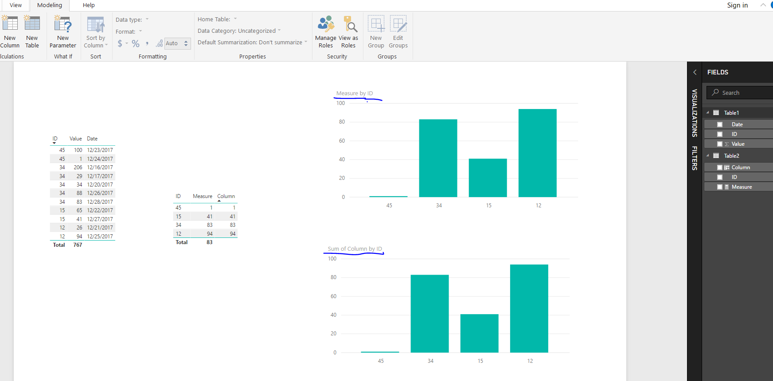Open the Visualizations pane tab
This screenshot has height=381, width=773.
tap(695, 113)
